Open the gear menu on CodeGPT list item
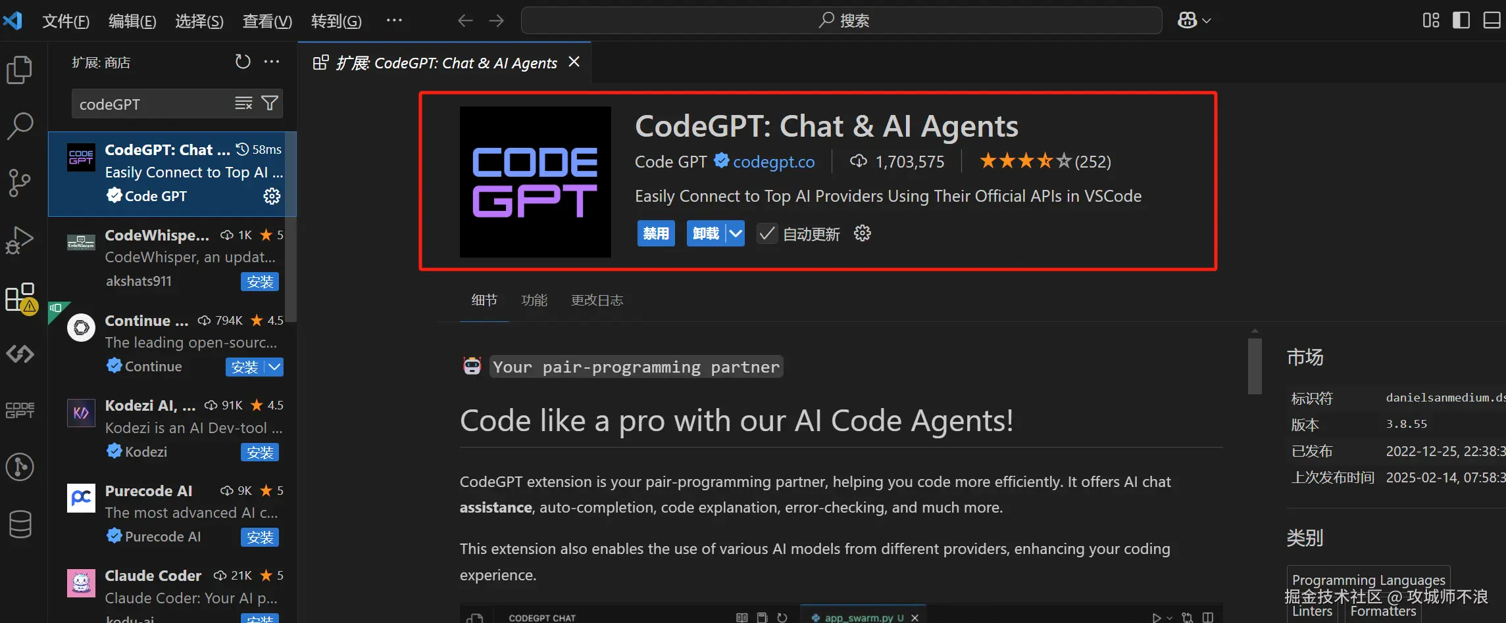Screen dimensions: 1506x623 [272, 196]
